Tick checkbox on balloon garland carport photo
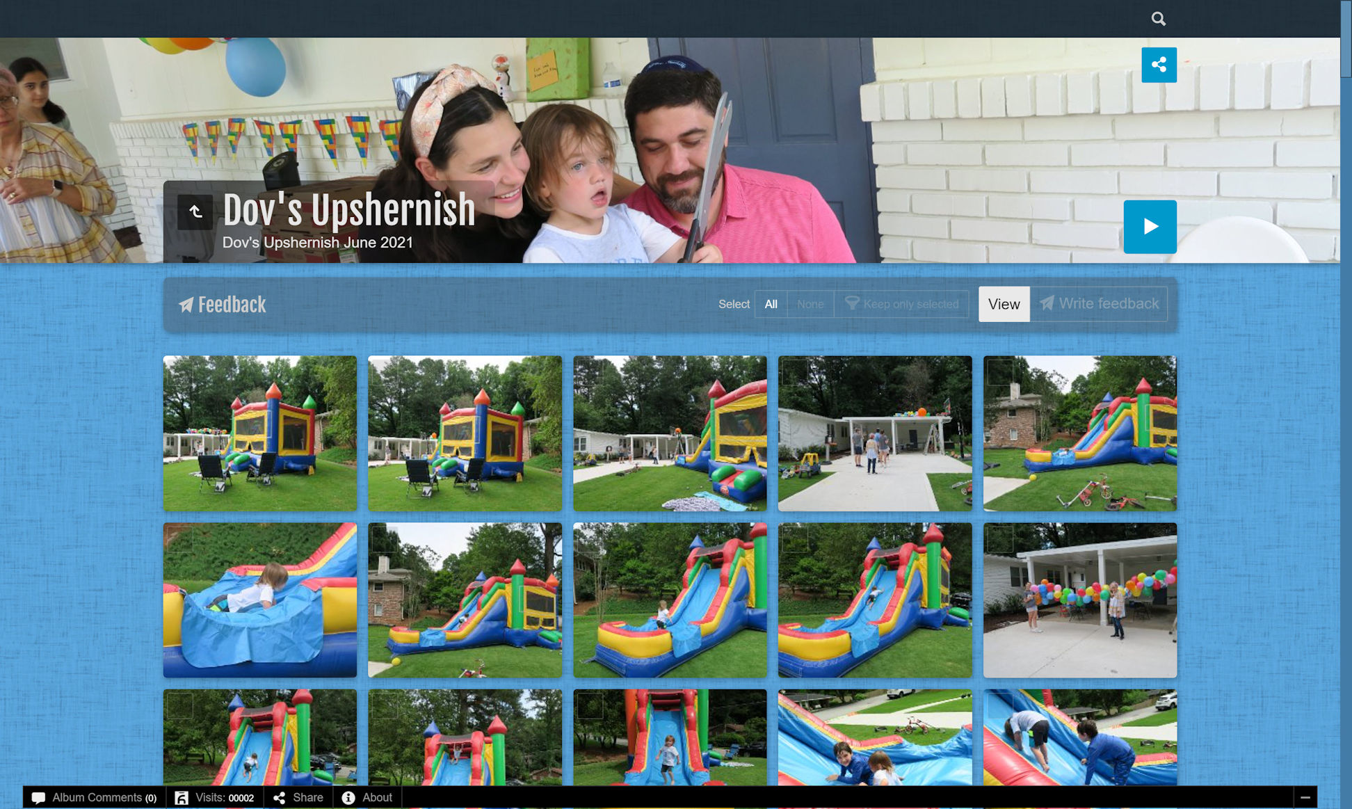This screenshot has height=809, width=1352. (x=1000, y=539)
